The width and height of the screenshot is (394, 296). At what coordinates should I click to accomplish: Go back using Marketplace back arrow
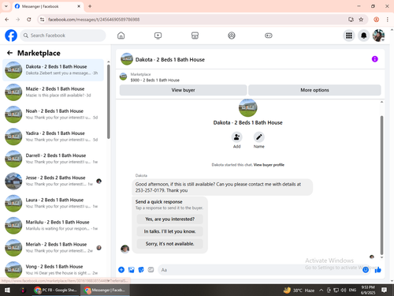tap(9, 53)
